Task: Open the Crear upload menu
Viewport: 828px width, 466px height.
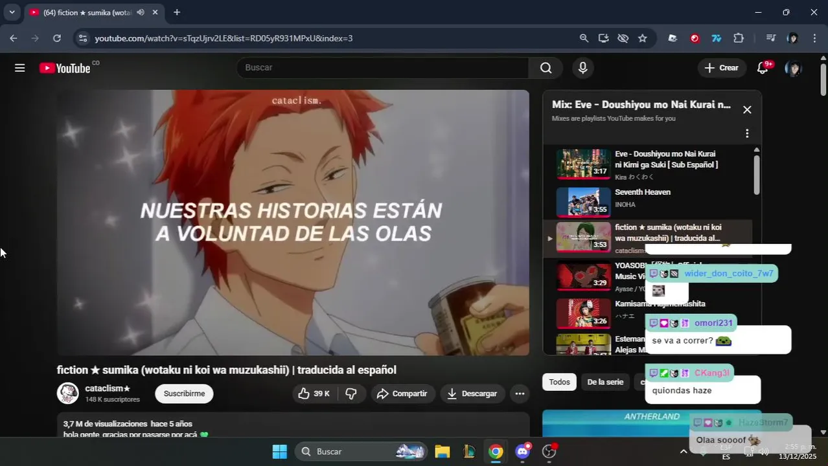Action: pyautogui.click(x=722, y=68)
